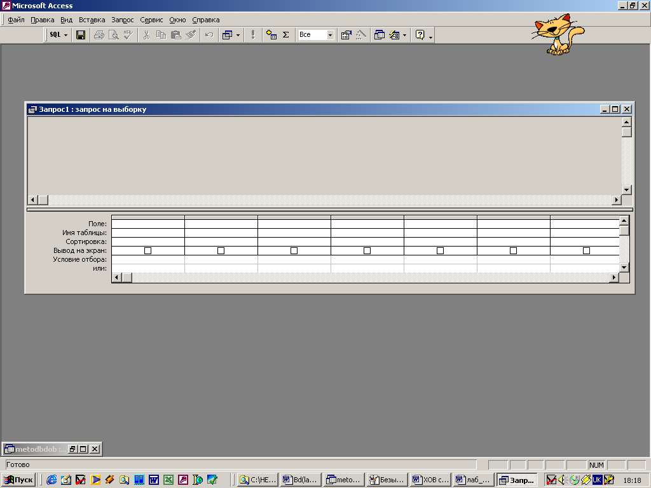Open the Правка menu
The width and height of the screenshot is (651, 488).
pos(43,20)
